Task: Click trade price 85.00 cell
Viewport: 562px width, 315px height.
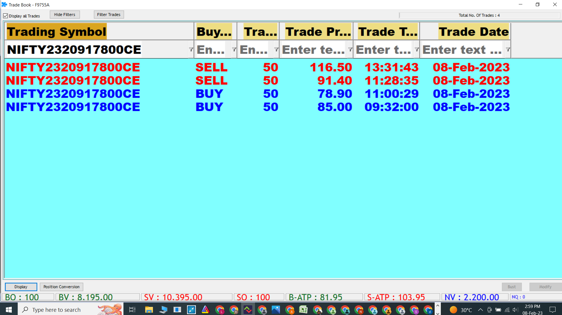Action: (335, 107)
